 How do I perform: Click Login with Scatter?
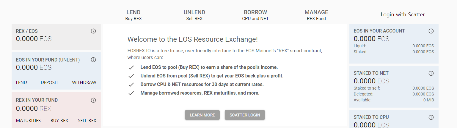(x=403, y=14)
